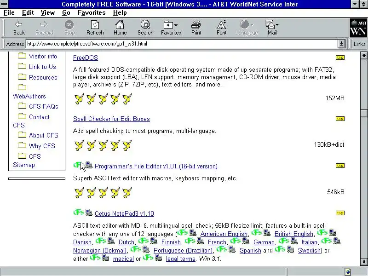Click the computer icon before Programmer's File Editor

89,165
